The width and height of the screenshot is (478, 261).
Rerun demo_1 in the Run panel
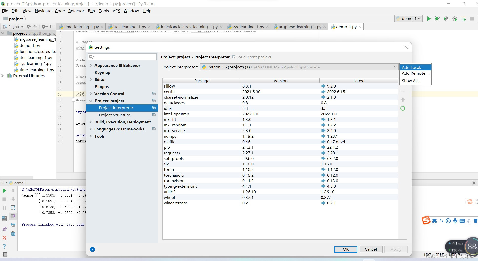[x=4, y=191]
